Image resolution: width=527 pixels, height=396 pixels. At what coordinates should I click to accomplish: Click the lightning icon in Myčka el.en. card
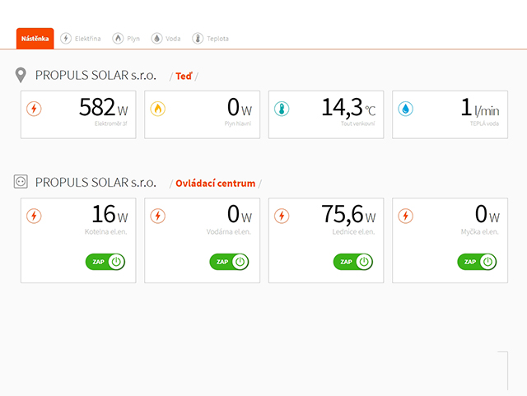(405, 216)
